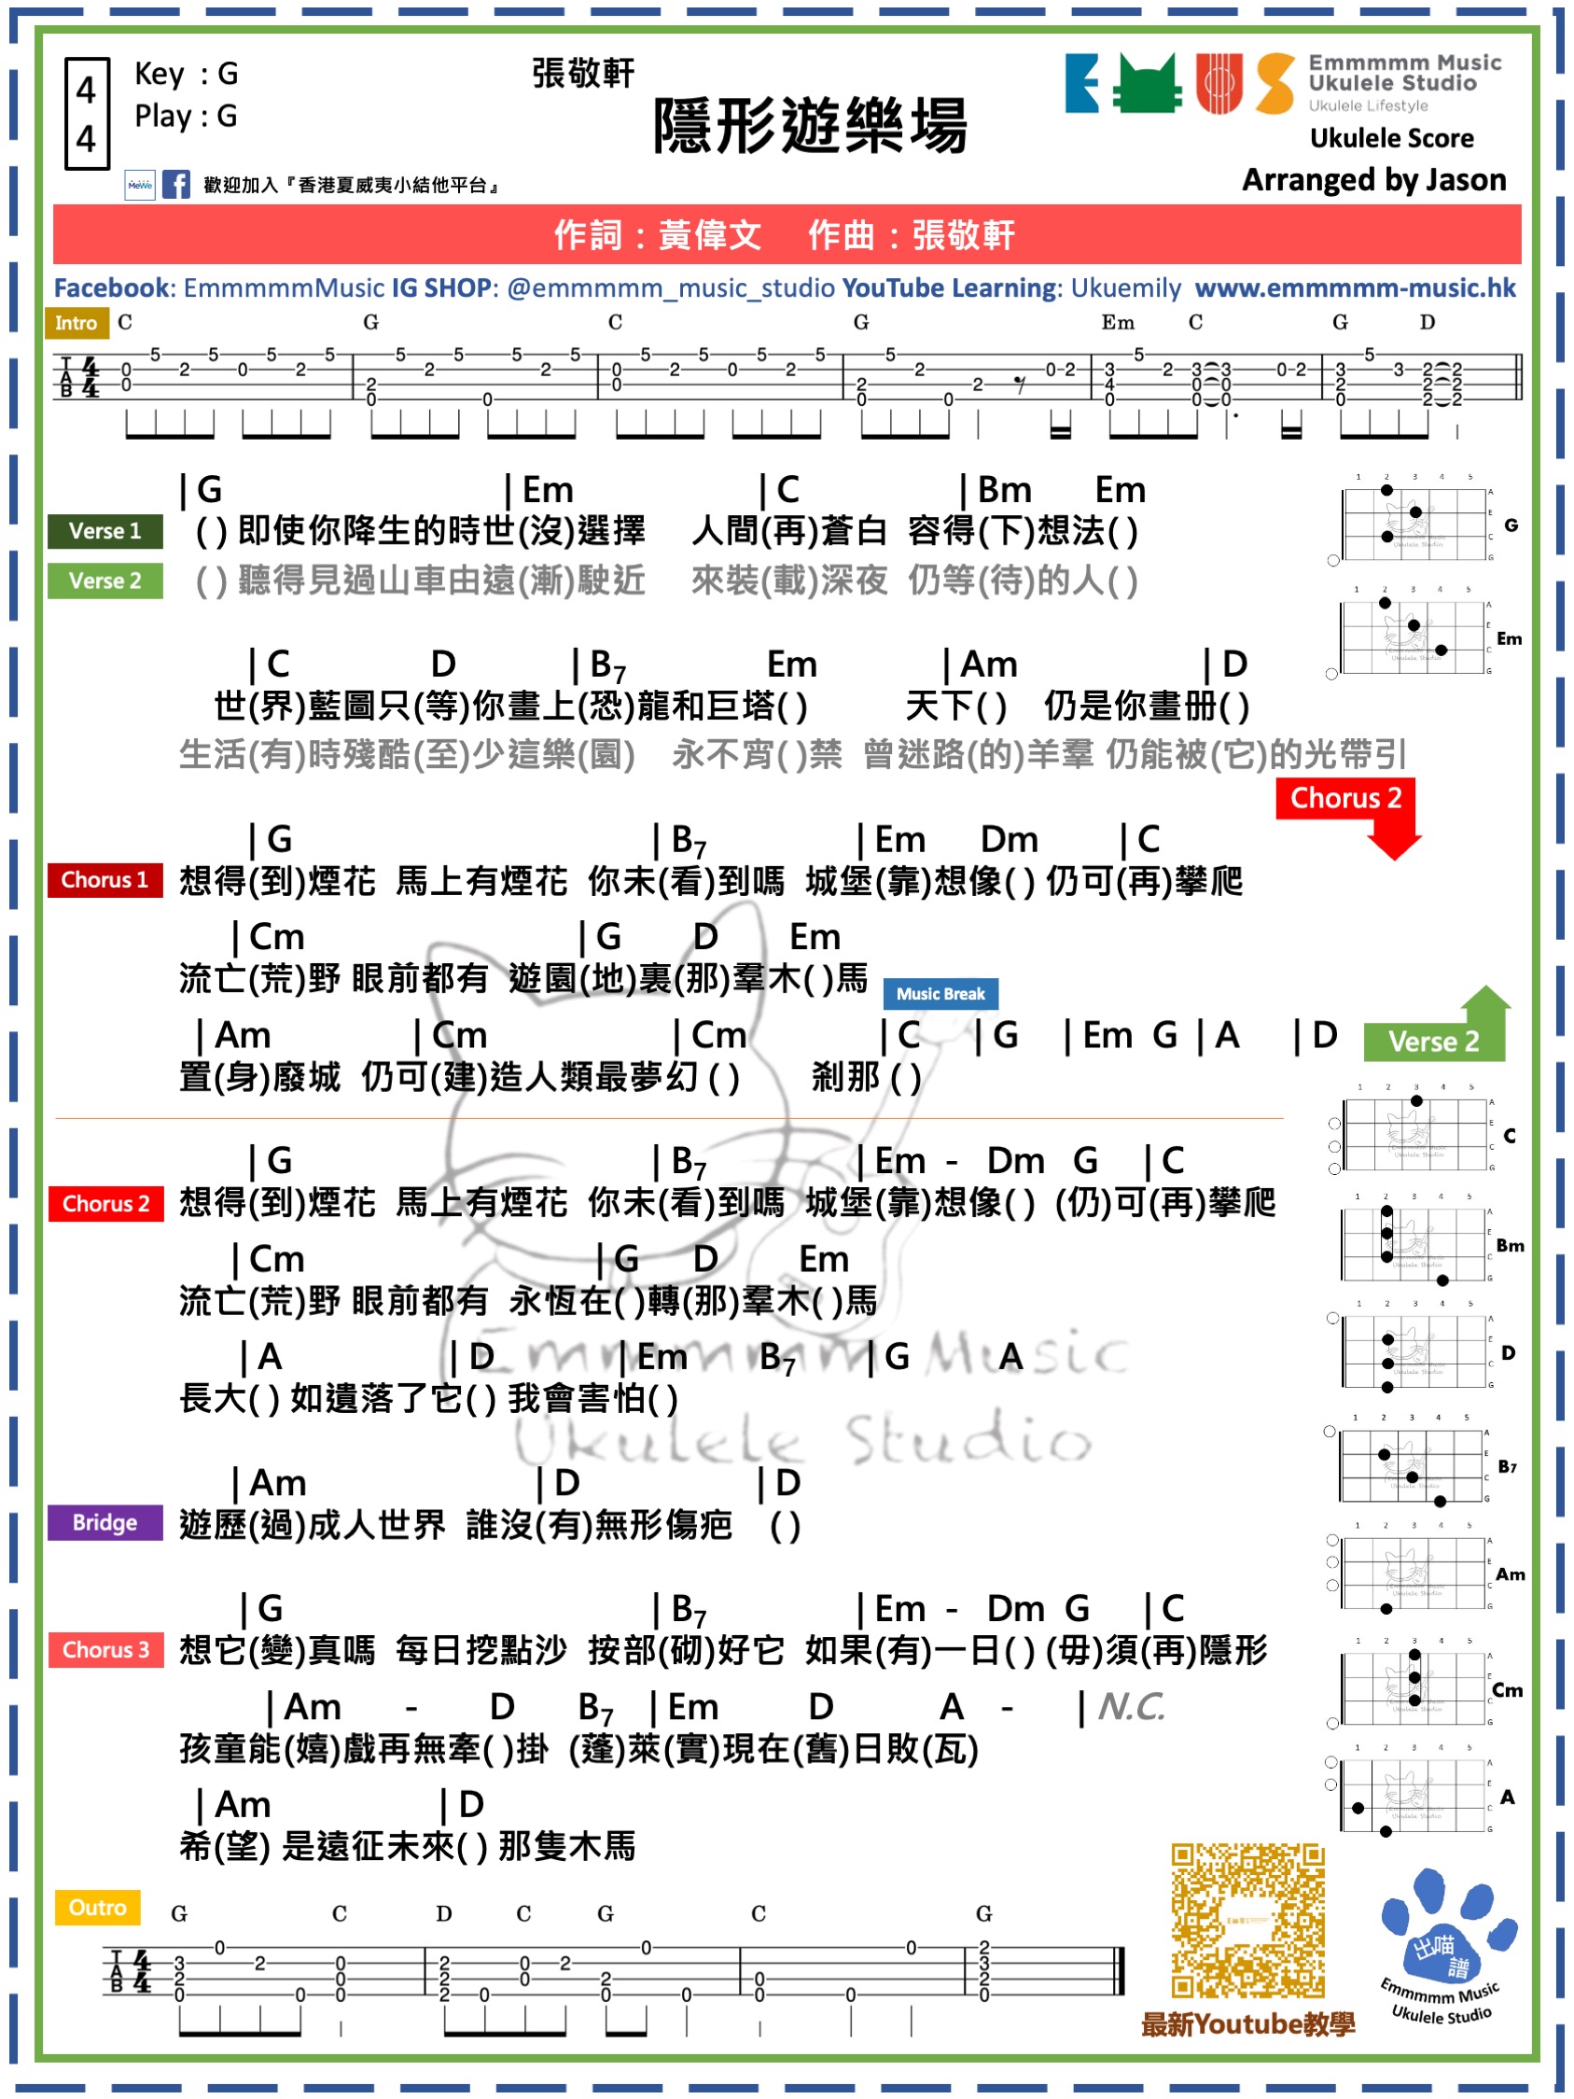The height and width of the screenshot is (2099, 1574).
Task: Click the lyric 希(望) 是遠征未來( ) 那隻木馬
Action: tap(407, 1846)
